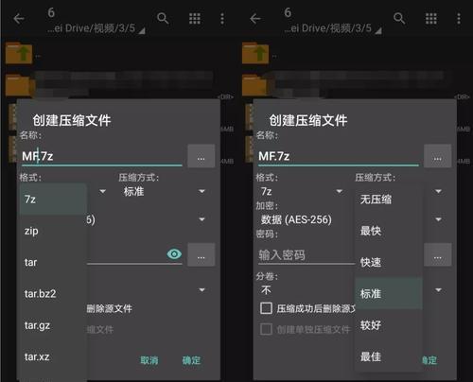Click 取消 button in left dialog
This screenshot has width=473, height=382.
click(149, 360)
